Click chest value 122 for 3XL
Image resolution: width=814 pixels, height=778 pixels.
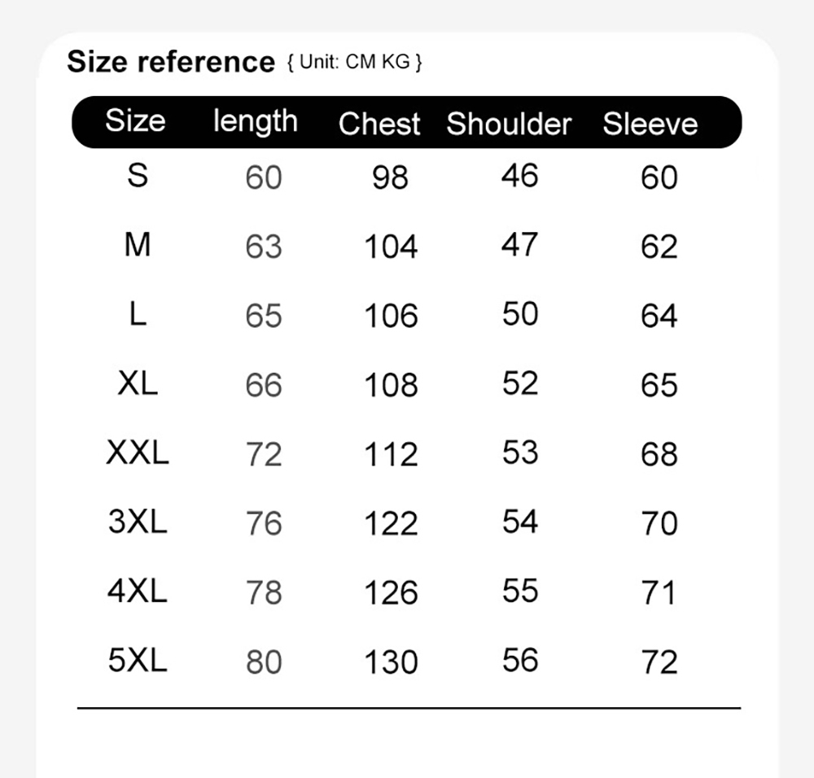[391, 523]
